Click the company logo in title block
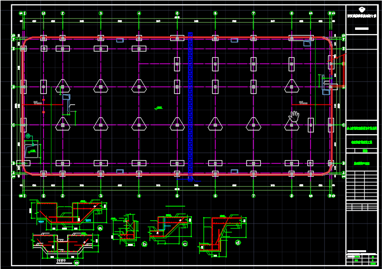382x269 pixels. pyautogui.click(x=362, y=10)
